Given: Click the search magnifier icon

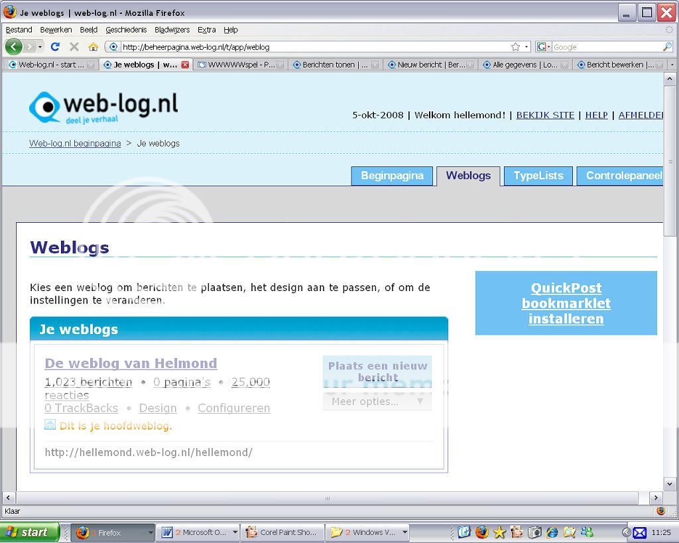Looking at the screenshot, I should coord(667,47).
